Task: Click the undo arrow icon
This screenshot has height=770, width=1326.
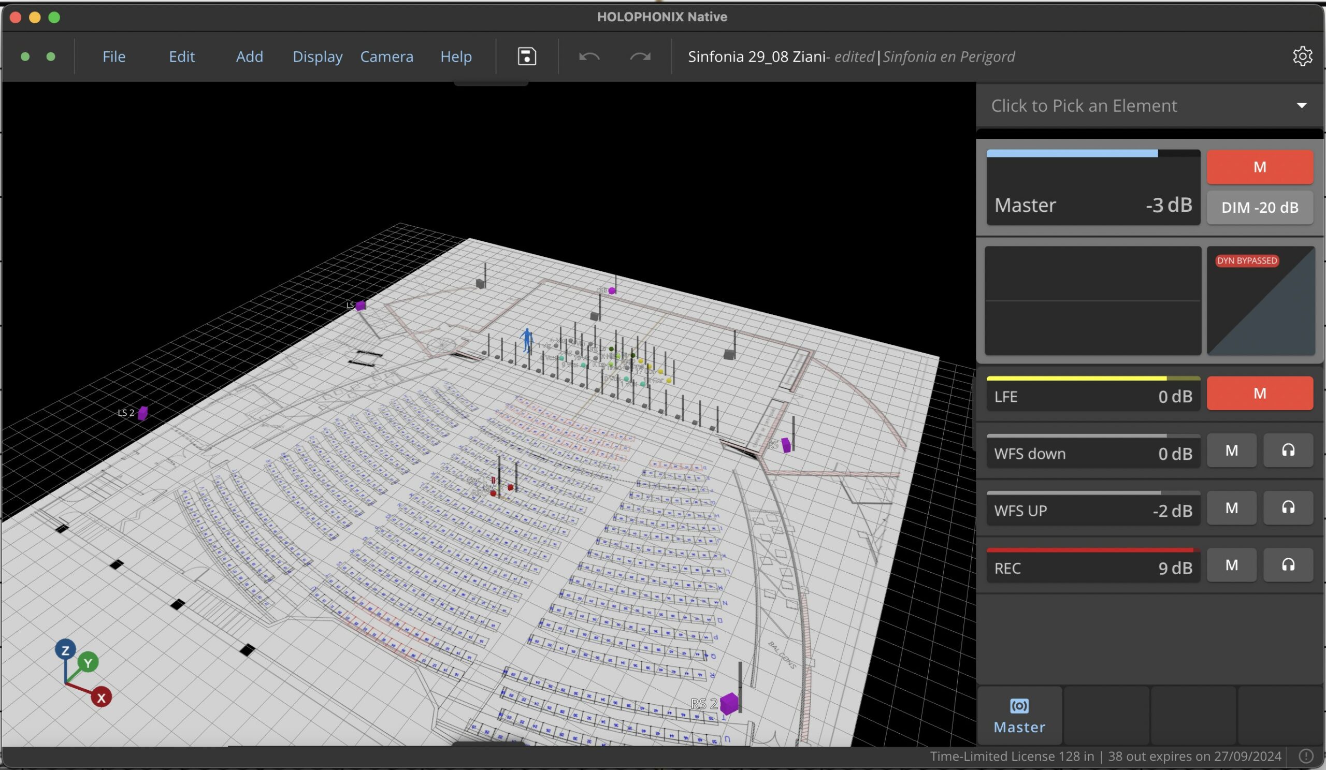Action: click(x=589, y=56)
